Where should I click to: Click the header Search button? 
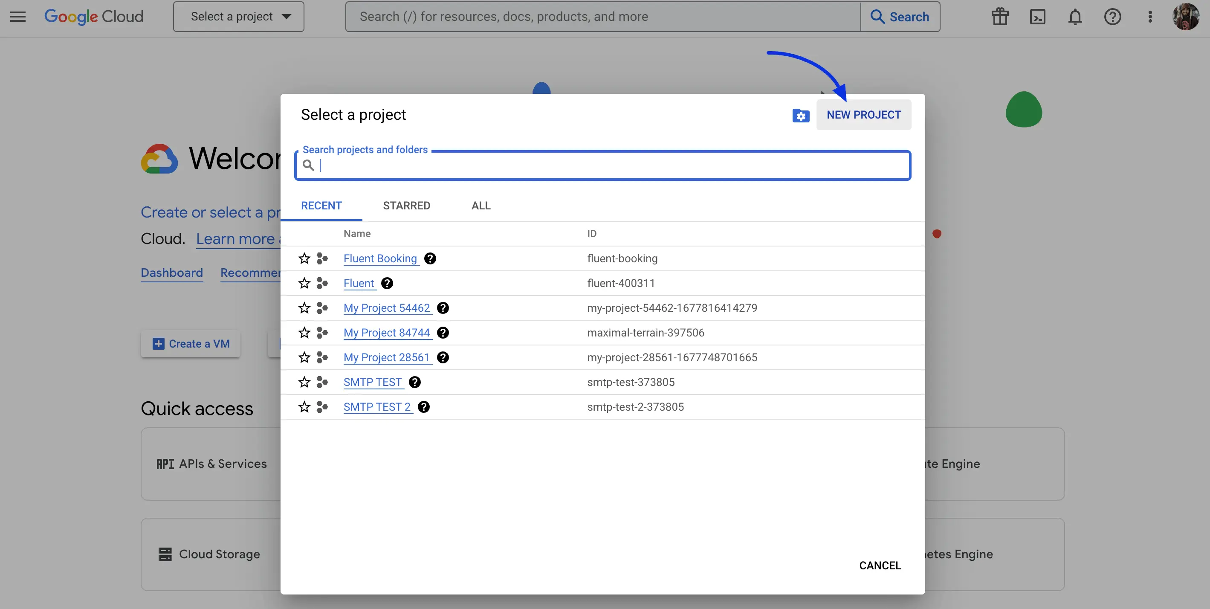(900, 17)
